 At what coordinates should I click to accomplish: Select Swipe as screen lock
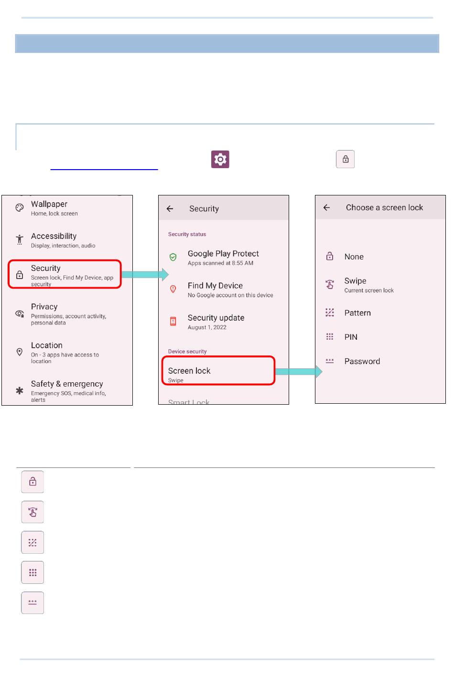pyautogui.click(x=356, y=284)
